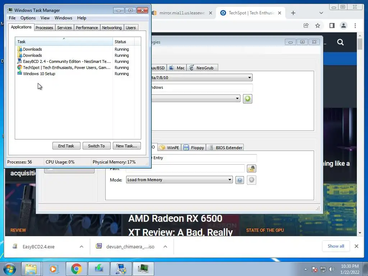Screen dimensions: 368x276
Task: Open the Floppy tab in EasyBCD
Action: pos(194,148)
